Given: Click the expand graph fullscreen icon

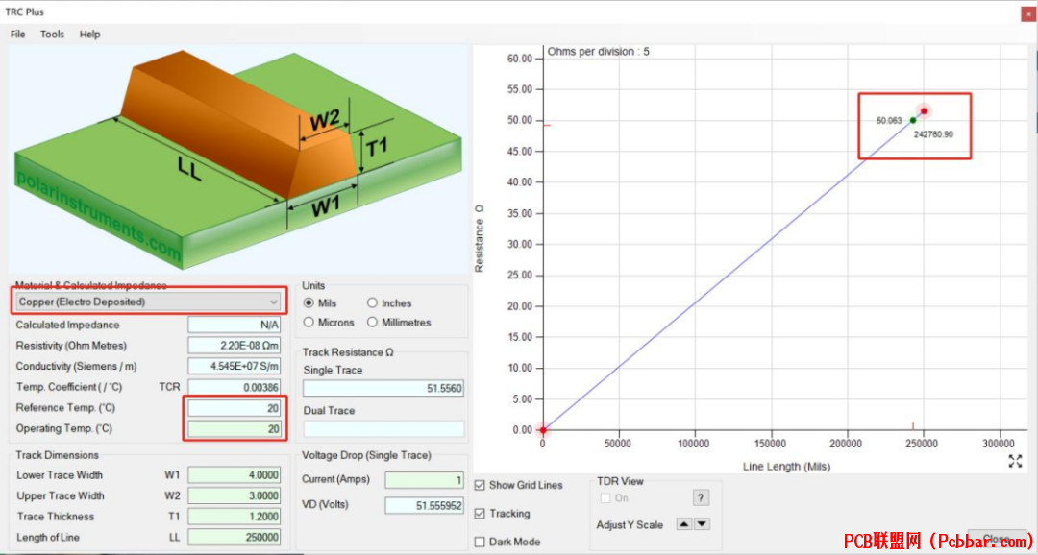Looking at the screenshot, I should tap(1015, 461).
